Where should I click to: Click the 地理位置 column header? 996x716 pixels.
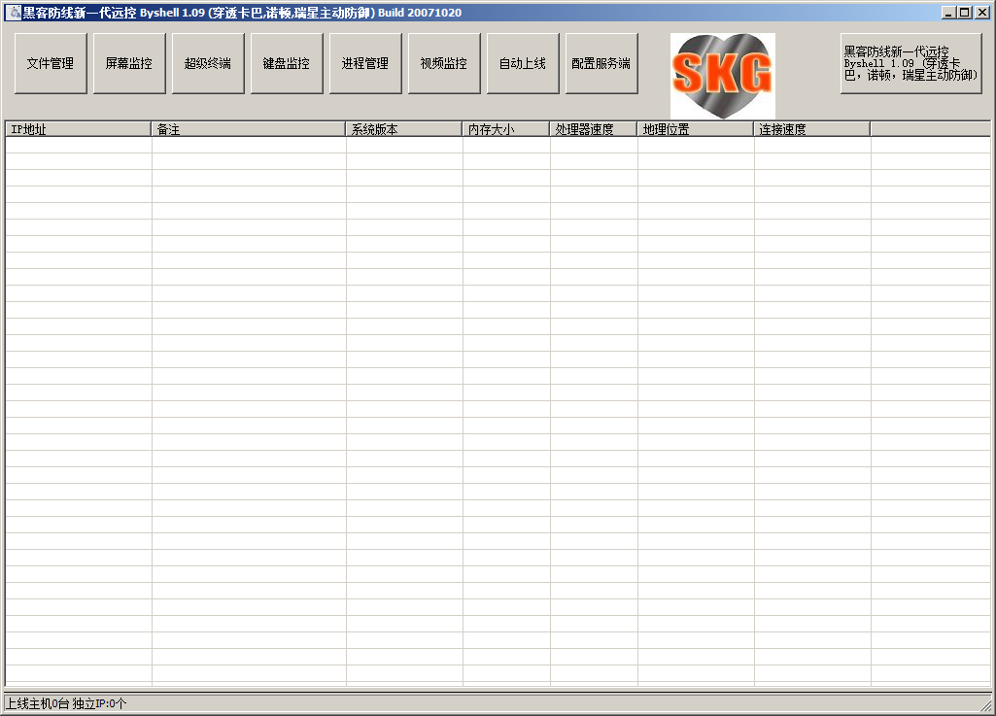[695, 129]
